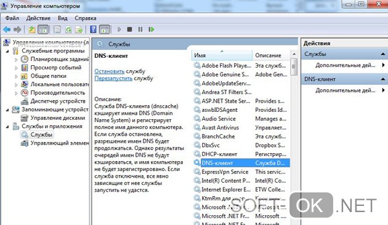
Task: Click the Properties toolbar icon
Action: tap(57, 30)
